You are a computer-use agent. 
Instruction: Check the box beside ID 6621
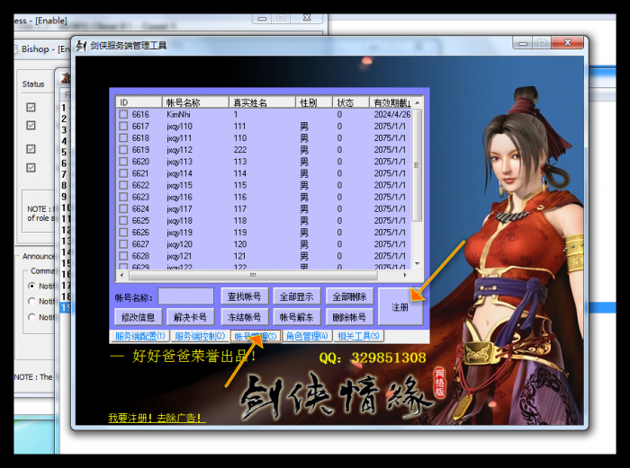coord(123,173)
